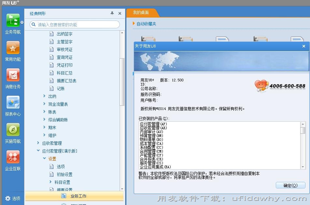
Task: Select 成本管理(CA) in installed products list
Action: pyautogui.click(x=151, y=143)
